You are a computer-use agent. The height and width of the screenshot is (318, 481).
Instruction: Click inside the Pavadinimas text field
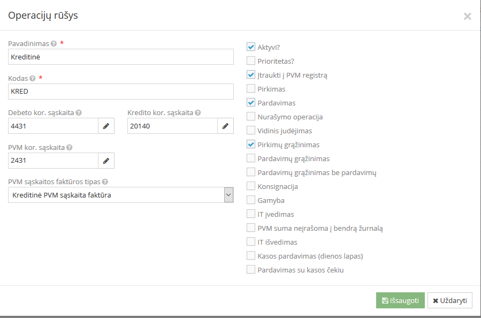tap(120, 57)
